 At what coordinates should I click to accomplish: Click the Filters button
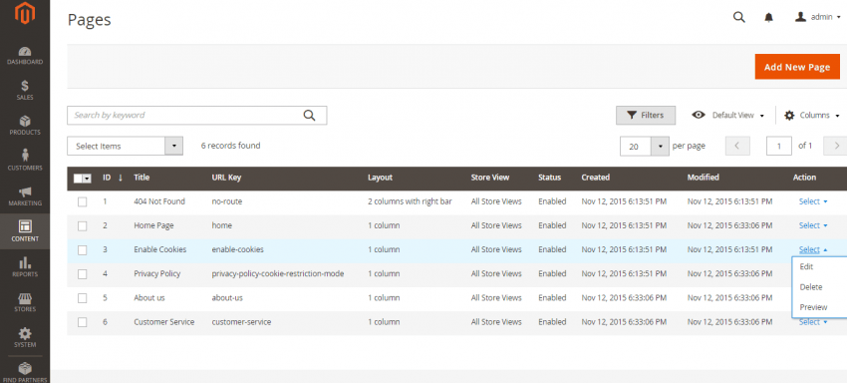coord(646,116)
